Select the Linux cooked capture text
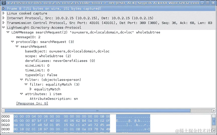Viewport: 217px width, 135px height. (x=27, y=13)
